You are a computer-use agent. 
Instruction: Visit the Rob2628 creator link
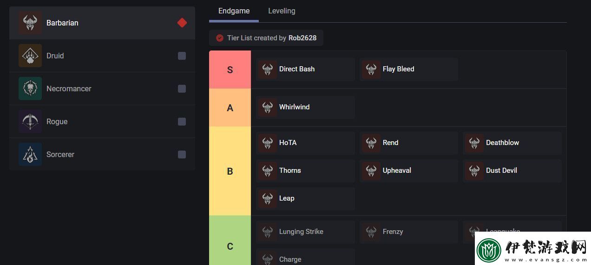point(302,38)
